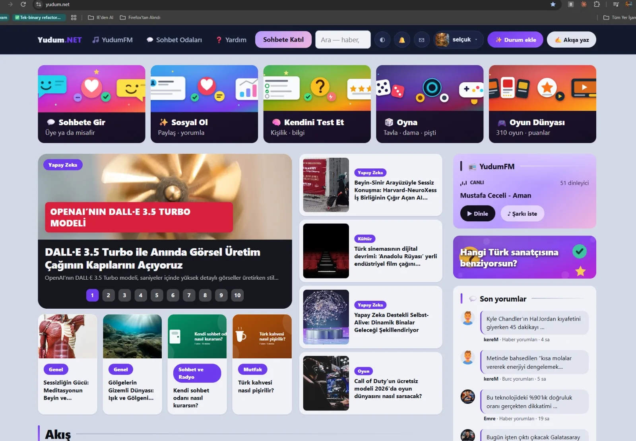Click the Sohbete Katıl button
This screenshot has height=441, width=636.
[x=283, y=40]
